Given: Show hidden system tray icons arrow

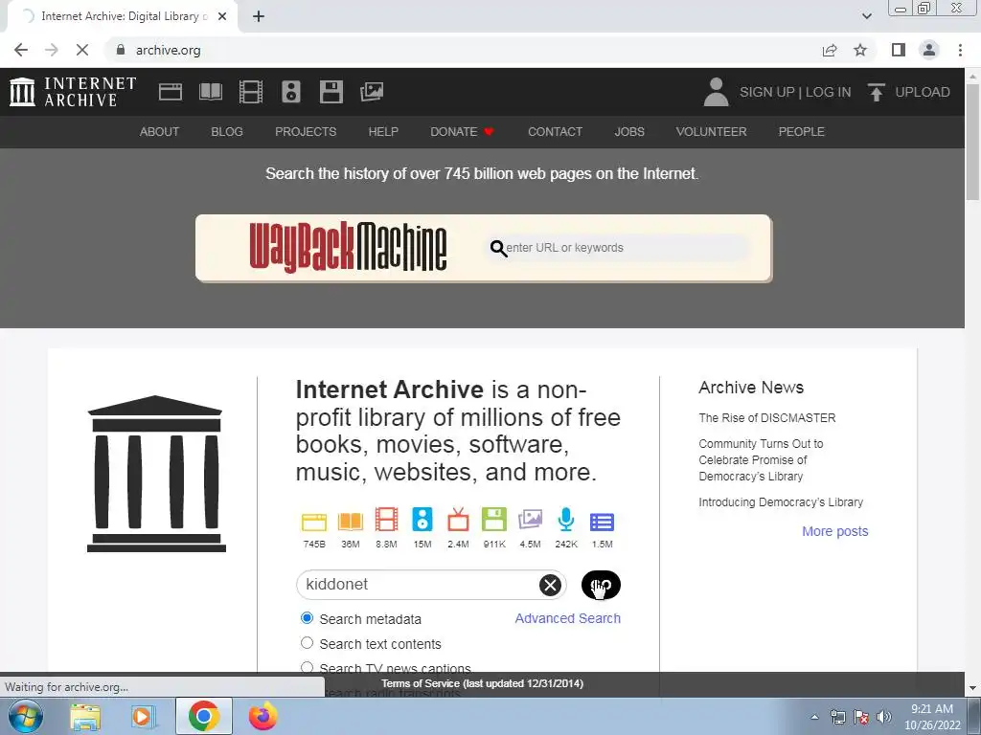Looking at the screenshot, I should tap(814, 717).
